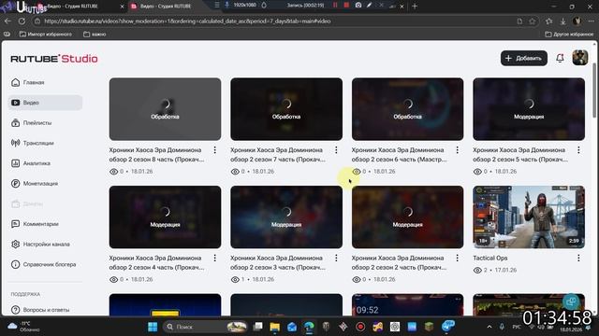Open Другое избранное favorites folder
The width and height of the screenshot is (599, 336).
(x=569, y=35)
